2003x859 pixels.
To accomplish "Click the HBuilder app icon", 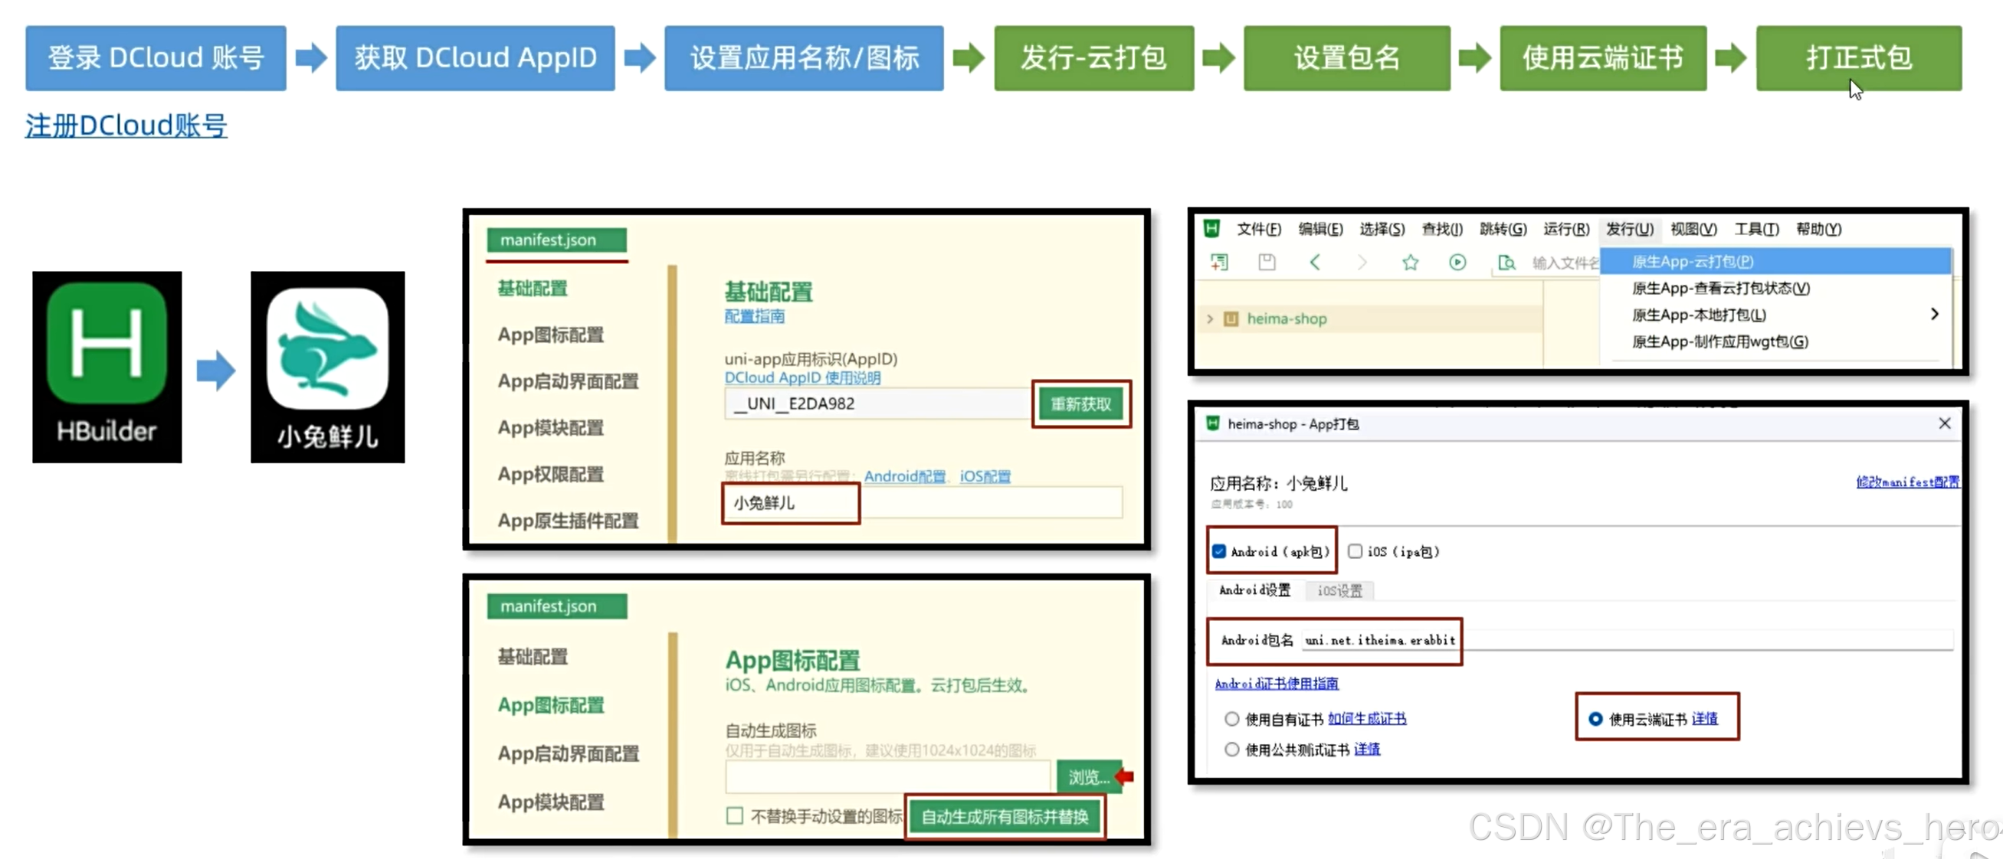I will pos(107,342).
